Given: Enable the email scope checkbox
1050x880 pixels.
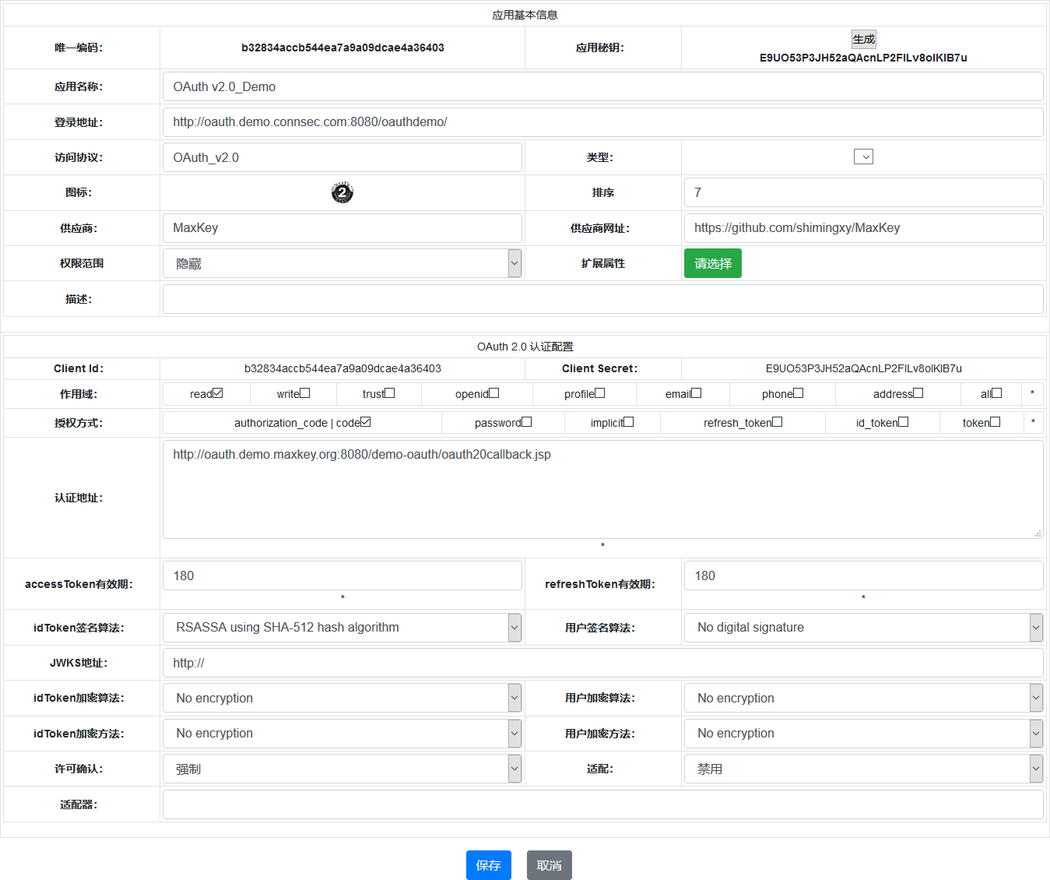Looking at the screenshot, I should pyautogui.click(x=697, y=393).
